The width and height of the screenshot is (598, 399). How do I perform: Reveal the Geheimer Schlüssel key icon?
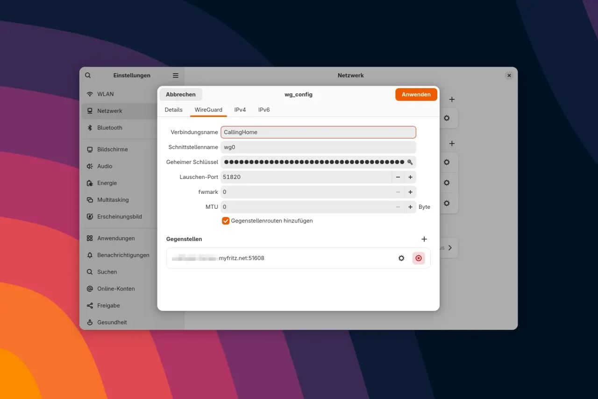[x=410, y=162]
